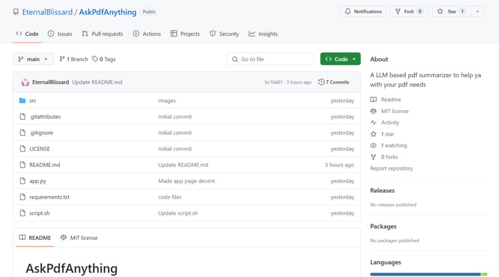The height and width of the screenshot is (277, 499).
Task: Click the LICENSE file icon
Action: (22, 148)
